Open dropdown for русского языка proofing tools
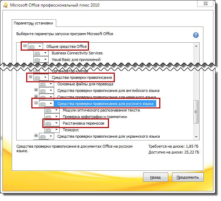 51,104
